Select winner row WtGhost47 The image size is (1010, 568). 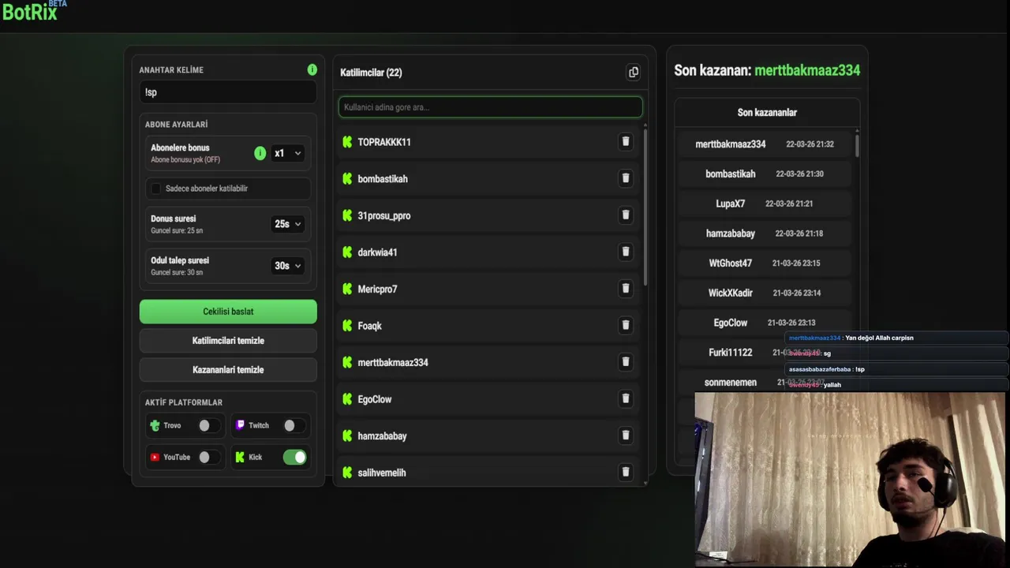tap(765, 263)
